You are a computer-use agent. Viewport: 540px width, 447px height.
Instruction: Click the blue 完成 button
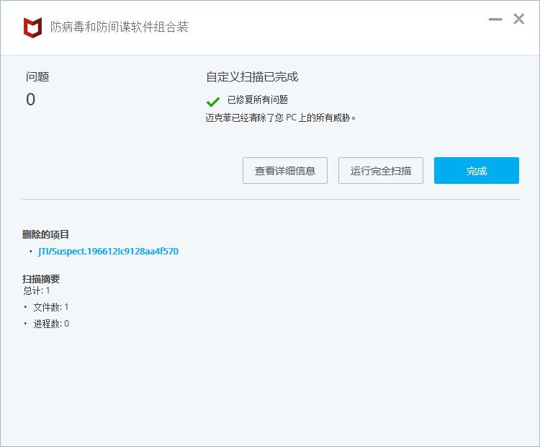click(477, 170)
